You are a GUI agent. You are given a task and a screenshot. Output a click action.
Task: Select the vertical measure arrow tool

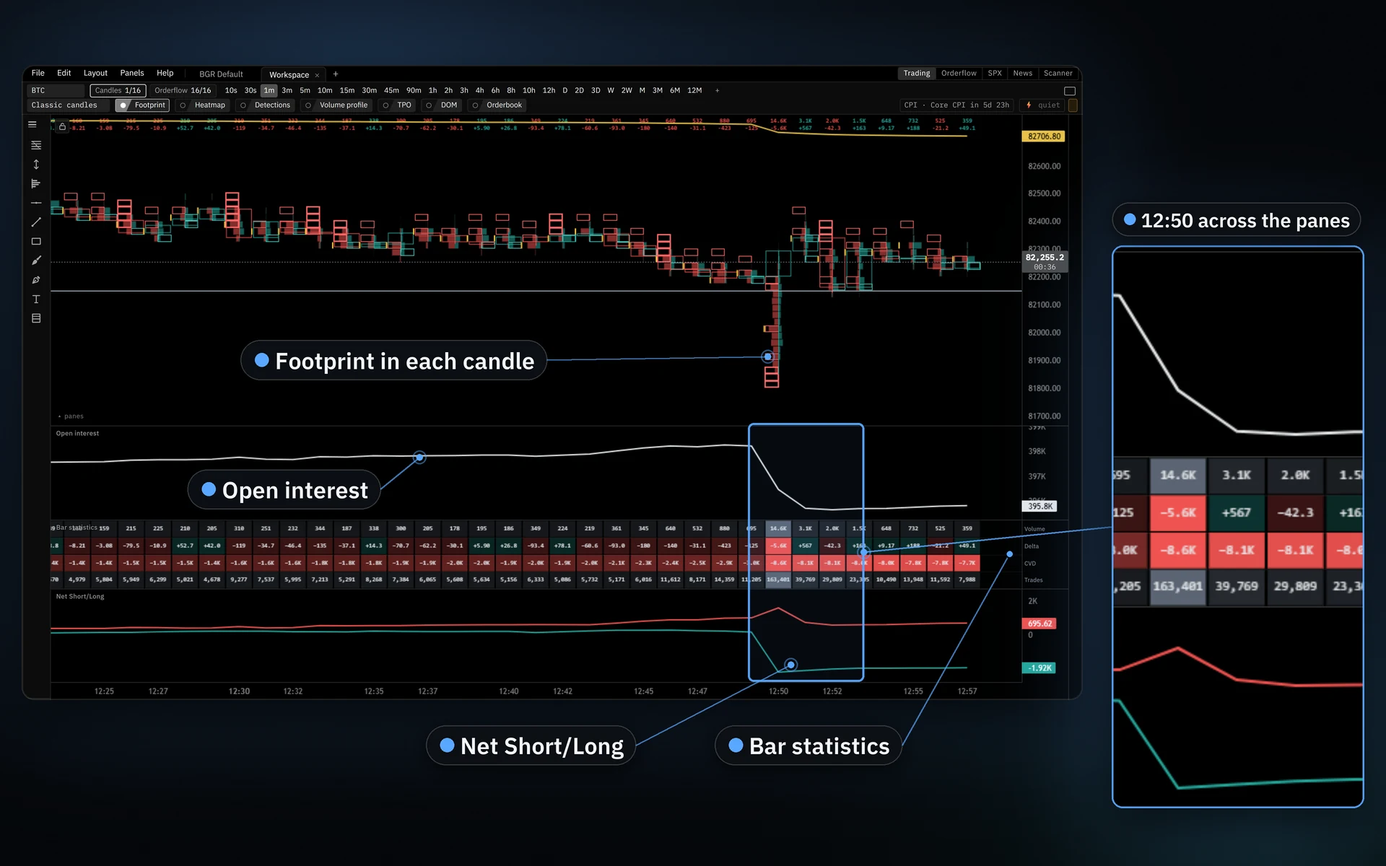36,165
